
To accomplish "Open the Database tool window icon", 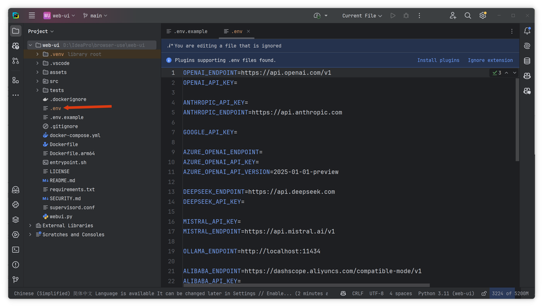I will click(527, 61).
